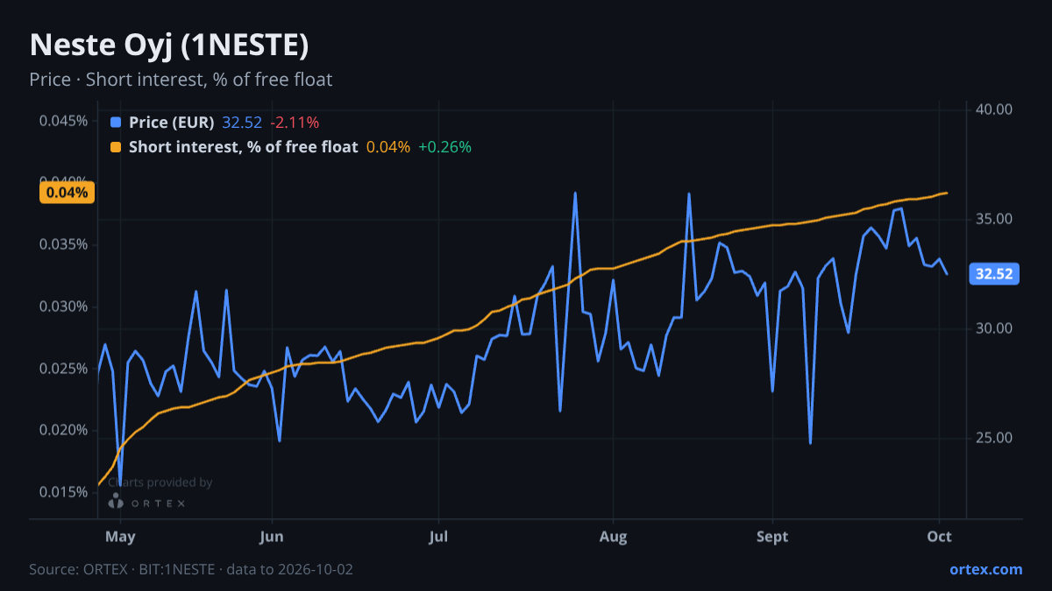The height and width of the screenshot is (591, 1052).
Task: Click the Sept x-axis label
Action: (772, 537)
